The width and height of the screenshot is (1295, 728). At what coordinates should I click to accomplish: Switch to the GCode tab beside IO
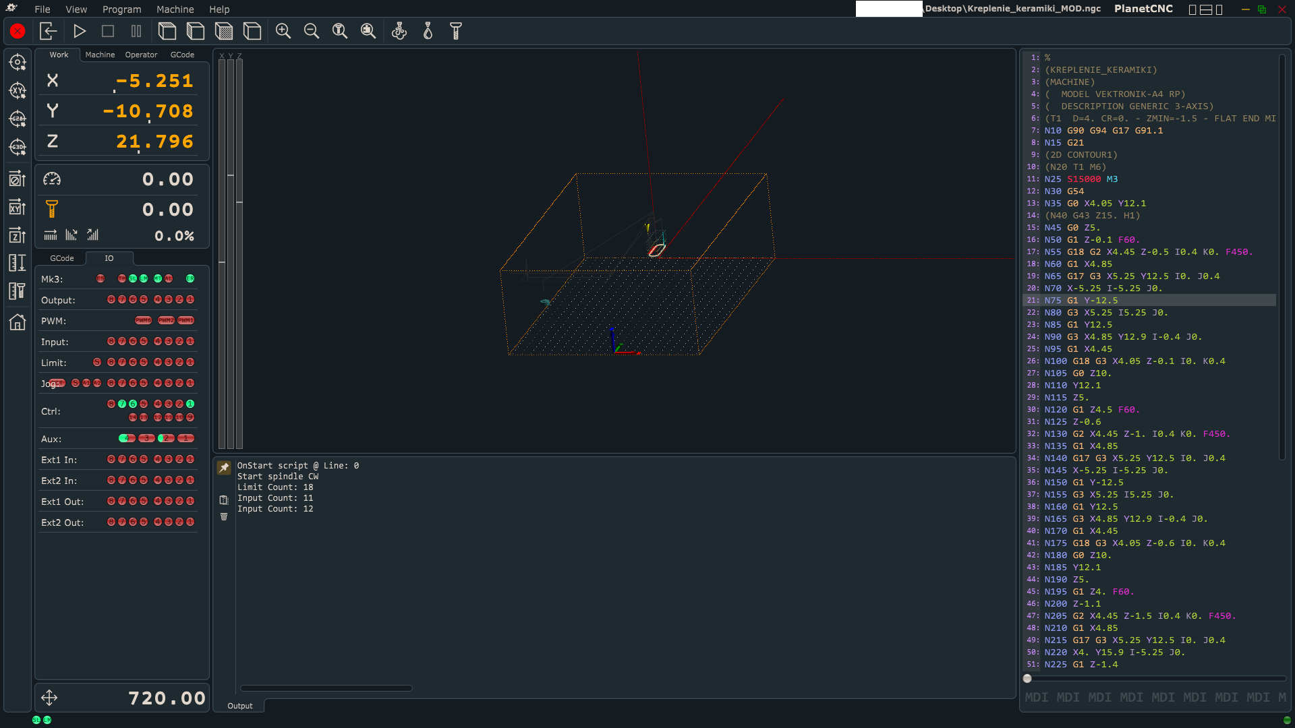pos(62,258)
